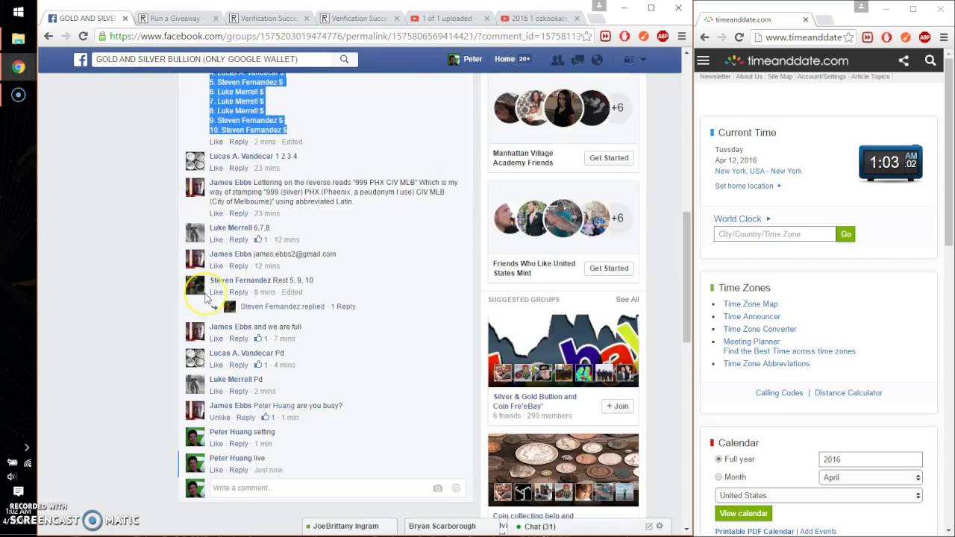
Task: Open the timeanddate hamburger menu
Action: pyautogui.click(x=703, y=60)
